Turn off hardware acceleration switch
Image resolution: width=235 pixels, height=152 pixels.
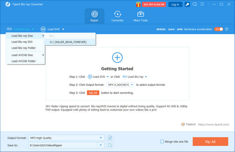219,29
